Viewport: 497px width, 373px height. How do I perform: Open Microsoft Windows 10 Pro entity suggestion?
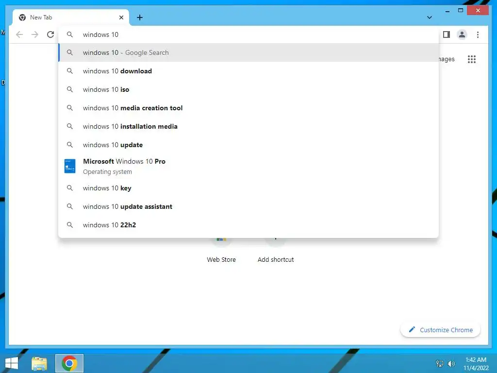pos(248,166)
